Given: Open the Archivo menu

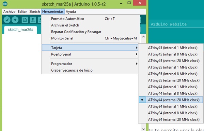Looking at the screenshot, I should 9,12.
